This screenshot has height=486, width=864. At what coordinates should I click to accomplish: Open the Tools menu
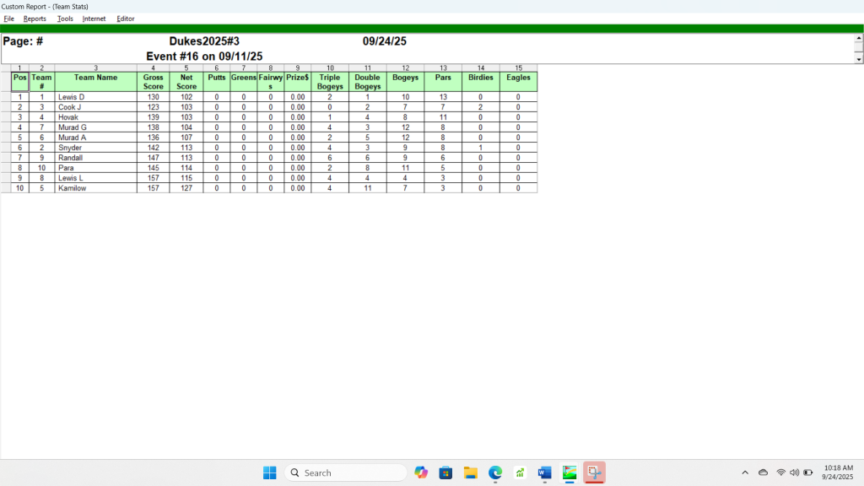tap(65, 19)
